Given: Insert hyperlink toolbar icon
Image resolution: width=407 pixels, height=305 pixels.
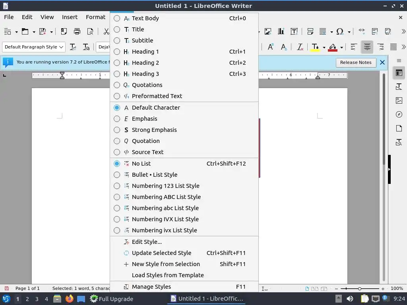Looking at the screenshot, I should (362, 32).
